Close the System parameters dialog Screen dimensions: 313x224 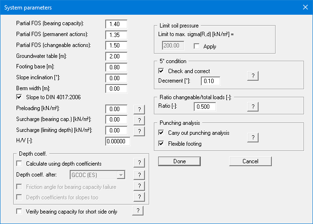point(304,7)
